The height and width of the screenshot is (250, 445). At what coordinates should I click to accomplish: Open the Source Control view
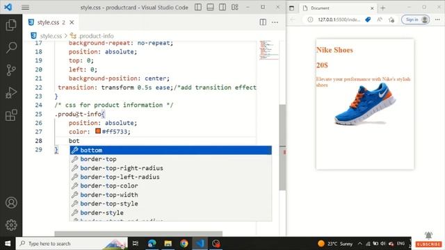[x=11, y=70]
